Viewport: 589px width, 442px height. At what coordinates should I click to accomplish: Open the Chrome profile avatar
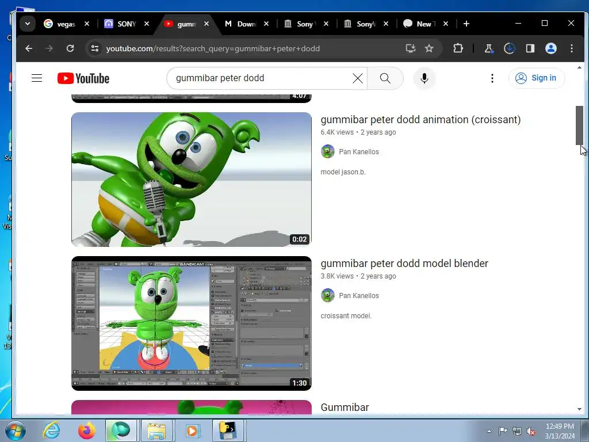(x=551, y=48)
